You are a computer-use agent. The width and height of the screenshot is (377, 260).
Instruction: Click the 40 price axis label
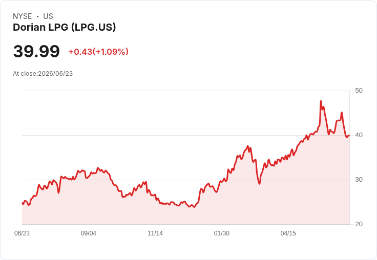coord(359,135)
